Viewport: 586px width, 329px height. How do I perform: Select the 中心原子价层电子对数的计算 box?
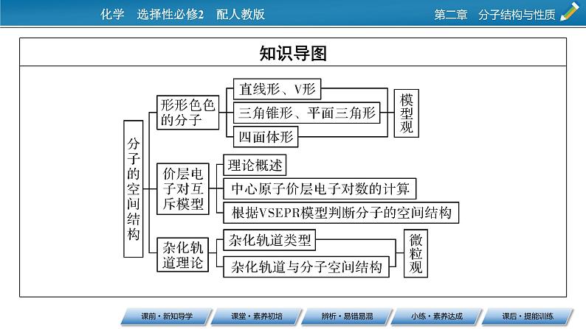tap(319, 188)
